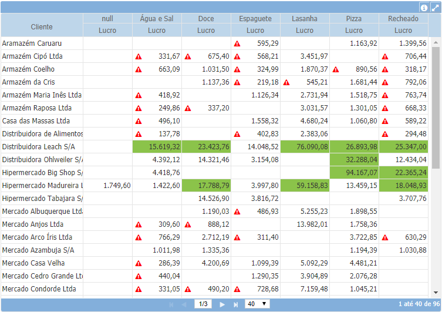Click warning icon beside 402,83 Espaguete
442x312 pixels.
[237, 135]
